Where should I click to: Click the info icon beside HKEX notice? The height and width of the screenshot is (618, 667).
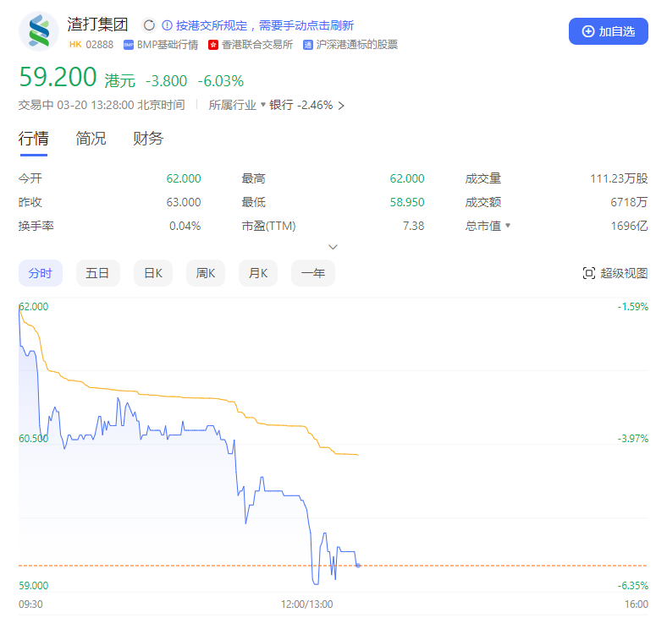[x=168, y=25]
